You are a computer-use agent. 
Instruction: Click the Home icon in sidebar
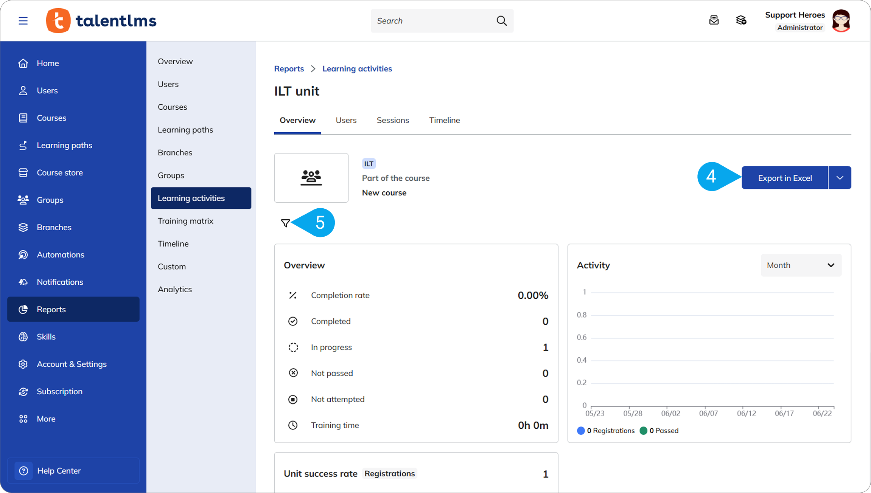click(x=23, y=63)
